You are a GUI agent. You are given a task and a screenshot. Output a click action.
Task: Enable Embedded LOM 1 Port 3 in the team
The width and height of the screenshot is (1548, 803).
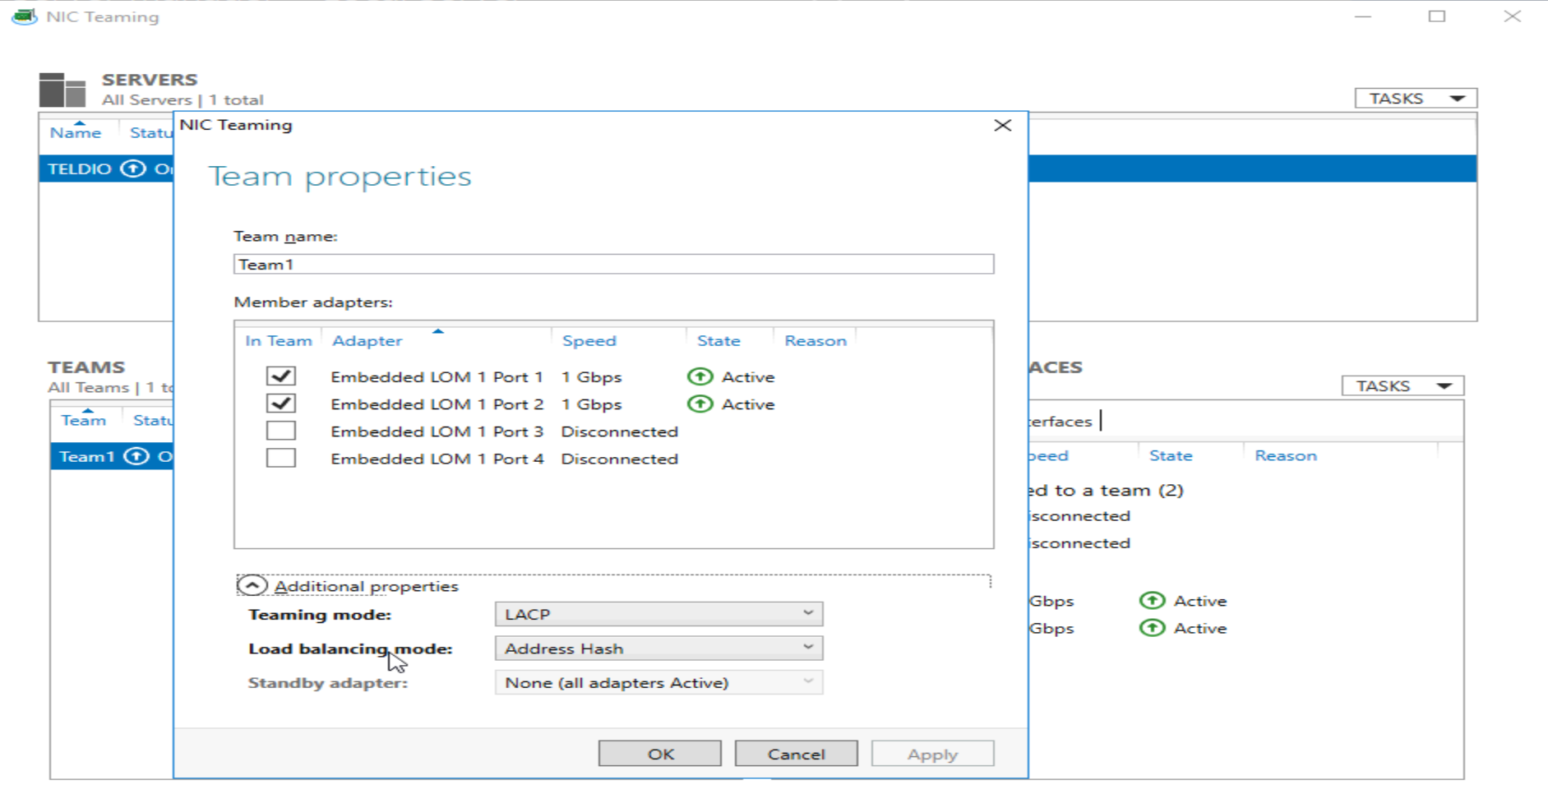(x=280, y=430)
